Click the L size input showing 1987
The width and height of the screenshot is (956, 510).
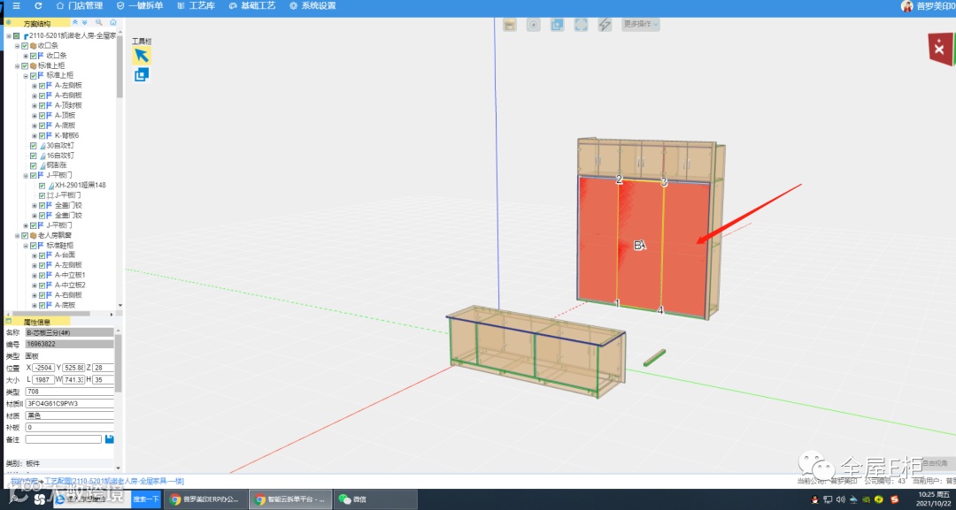[x=43, y=380]
